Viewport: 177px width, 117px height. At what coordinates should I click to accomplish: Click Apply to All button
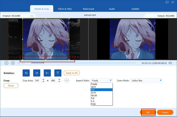coord(72,73)
